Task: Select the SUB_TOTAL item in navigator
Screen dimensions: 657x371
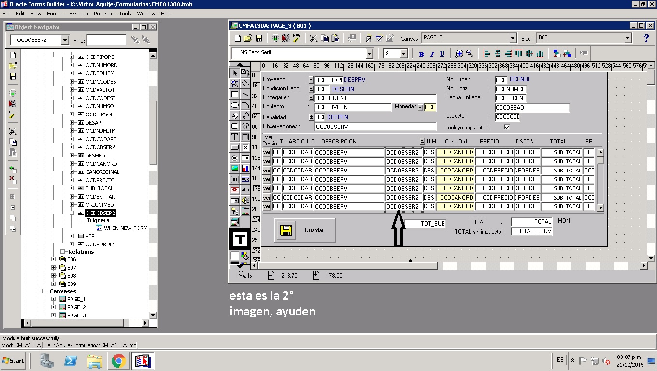Action: 99,188
